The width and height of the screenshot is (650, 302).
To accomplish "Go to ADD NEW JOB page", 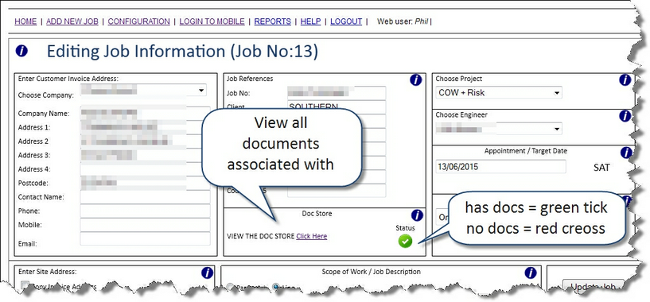I will click(72, 21).
